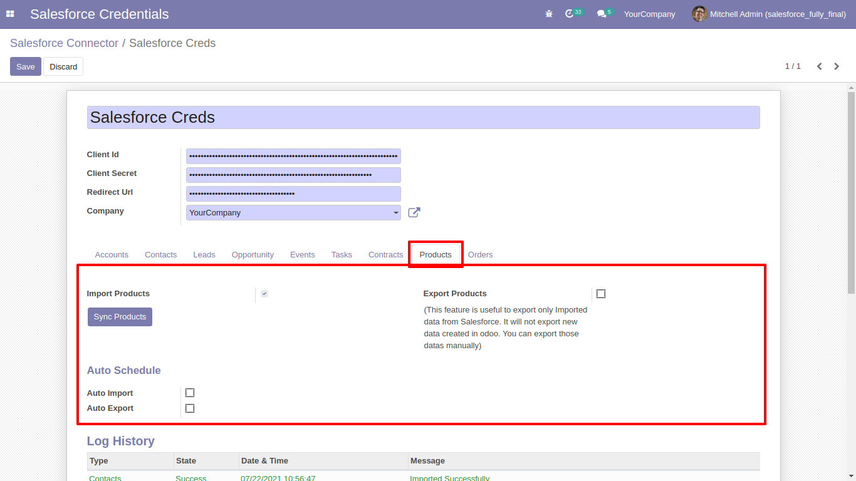Screen dimensions: 856x481
Task: Click the Log History heading
Action: (120, 442)
